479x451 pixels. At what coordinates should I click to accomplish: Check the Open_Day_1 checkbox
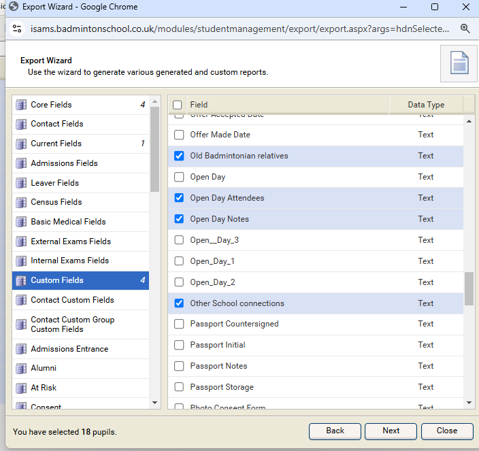[x=179, y=261]
